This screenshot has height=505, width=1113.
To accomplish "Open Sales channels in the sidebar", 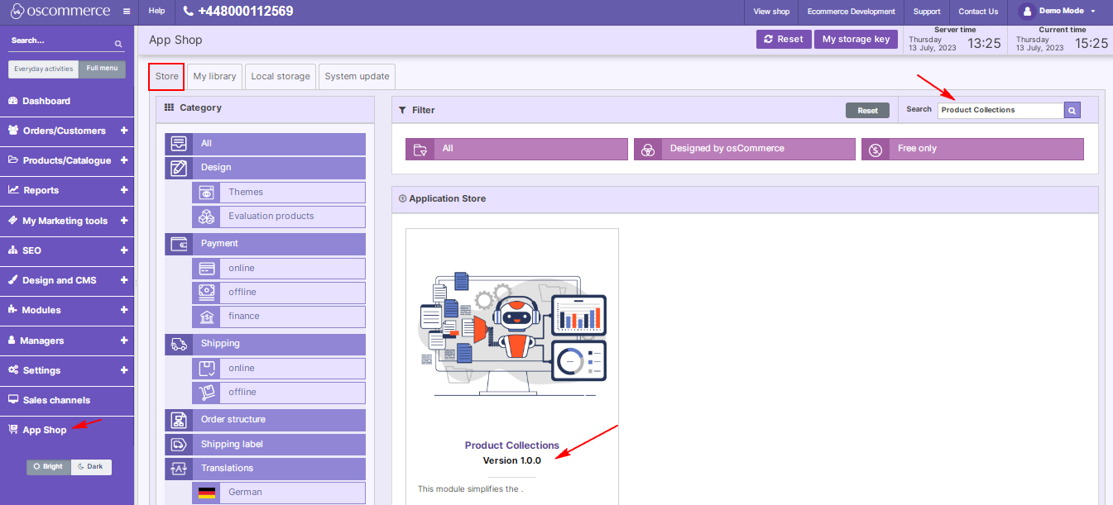I will [67, 400].
